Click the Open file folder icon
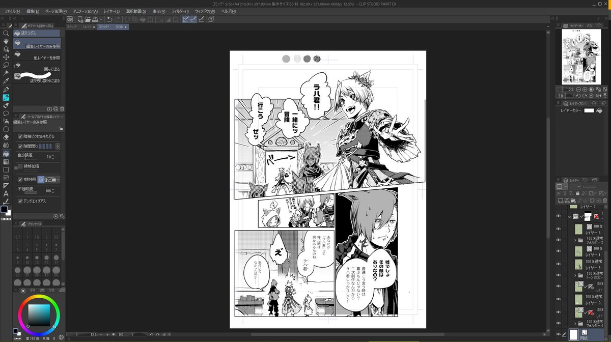The height and width of the screenshot is (342, 611). point(88,19)
